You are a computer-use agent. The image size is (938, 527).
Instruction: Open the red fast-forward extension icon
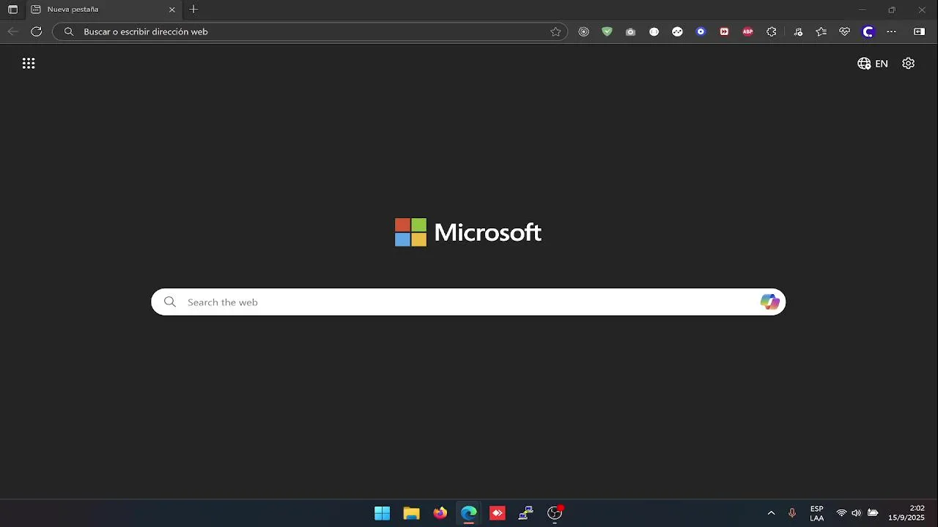pyautogui.click(x=724, y=31)
